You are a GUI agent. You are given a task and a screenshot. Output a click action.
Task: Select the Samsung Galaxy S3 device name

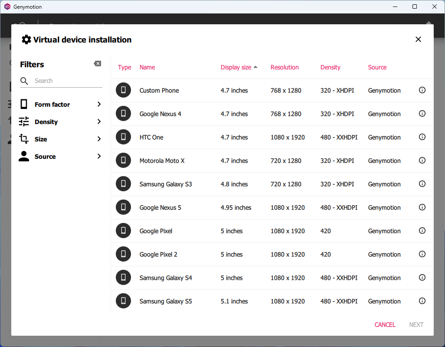(x=165, y=184)
